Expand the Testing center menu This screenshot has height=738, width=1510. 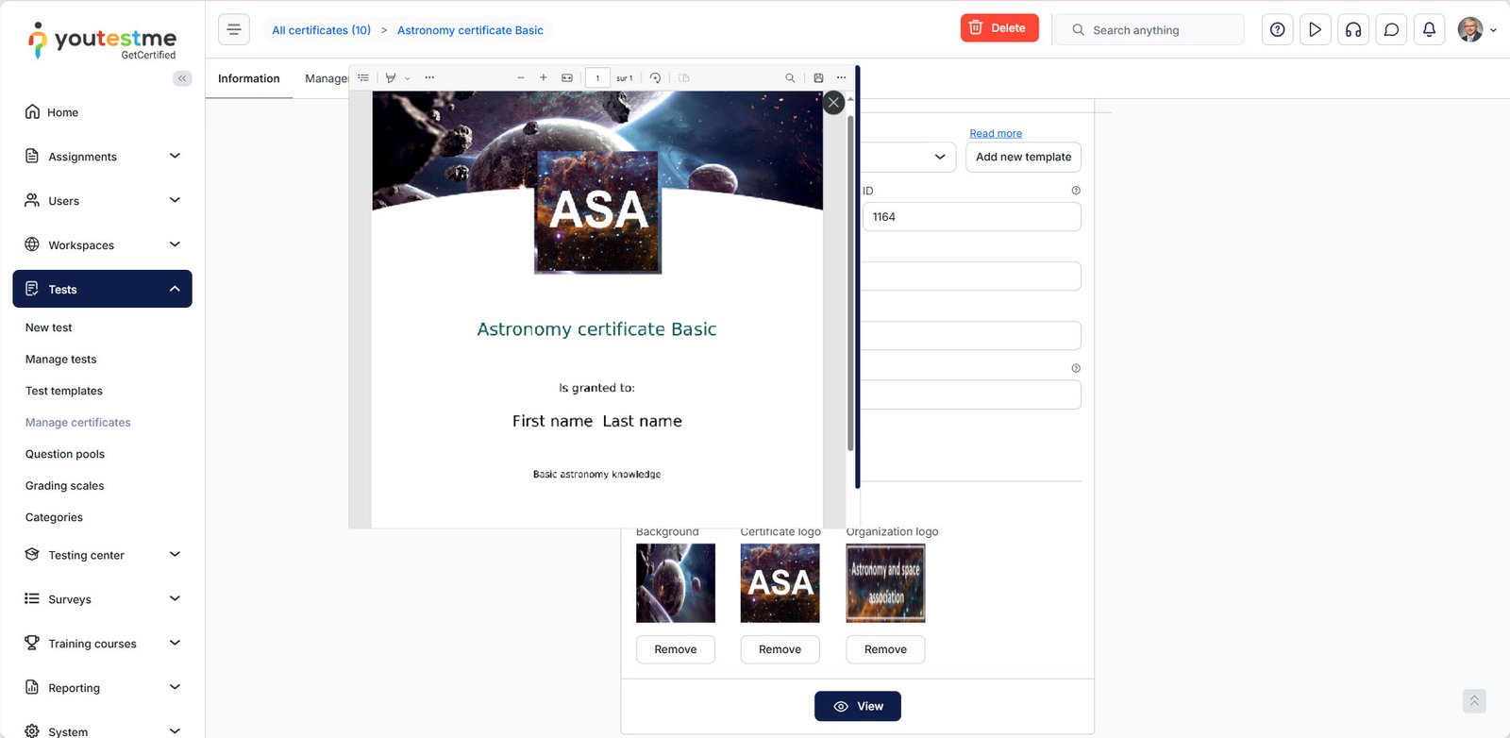coord(103,555)
